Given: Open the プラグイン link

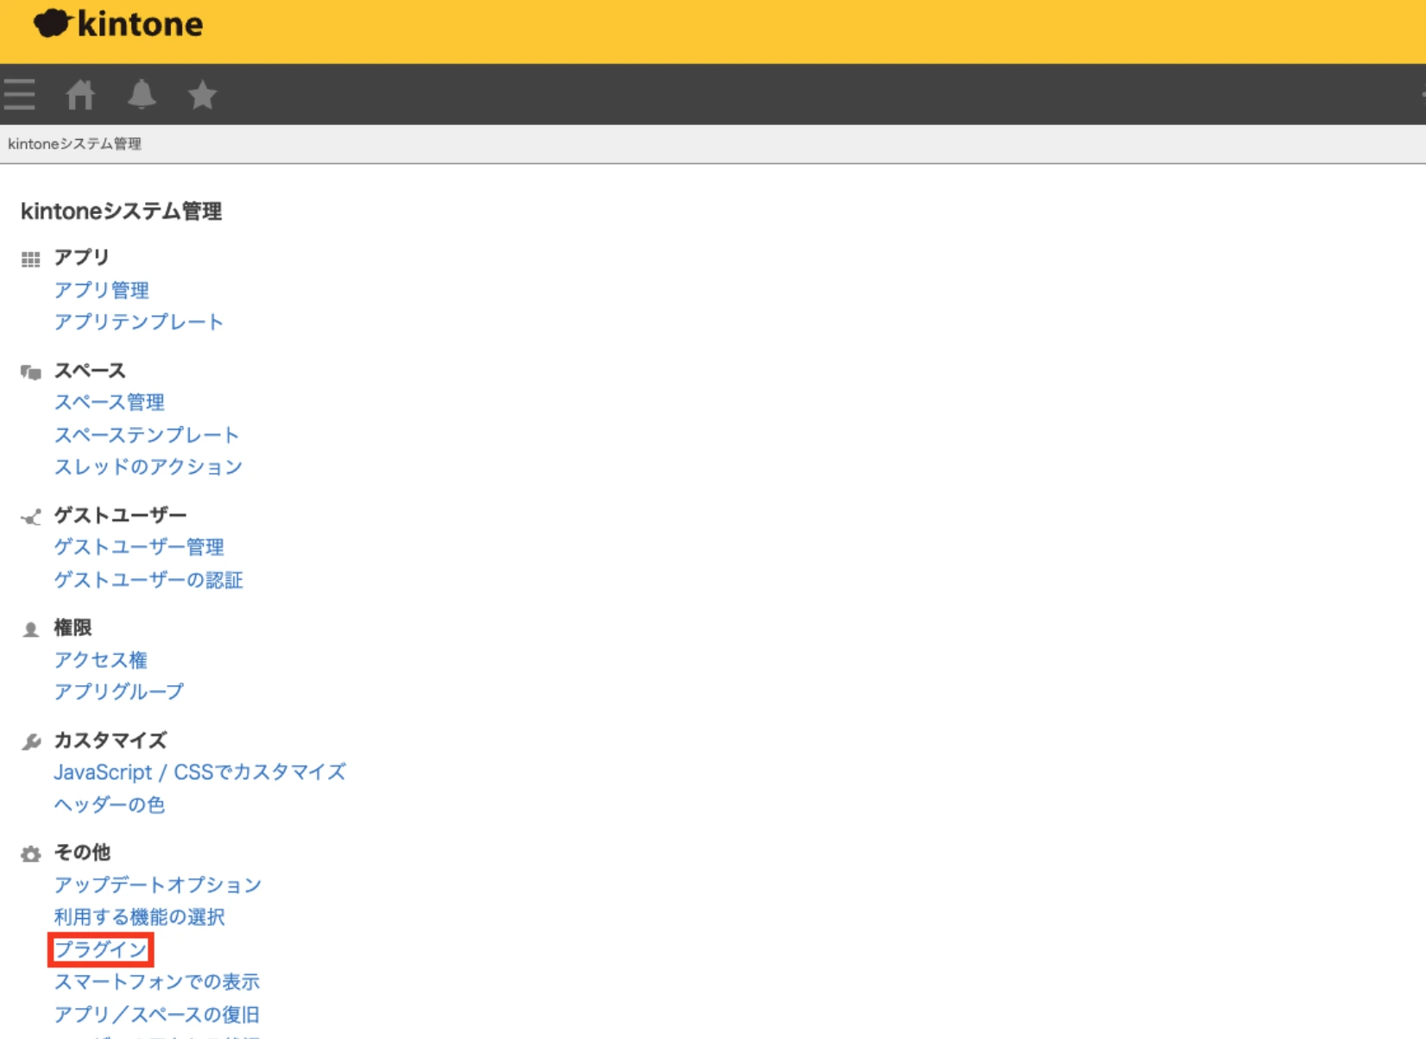Looking at the screenshot, I should coord(101,950).
